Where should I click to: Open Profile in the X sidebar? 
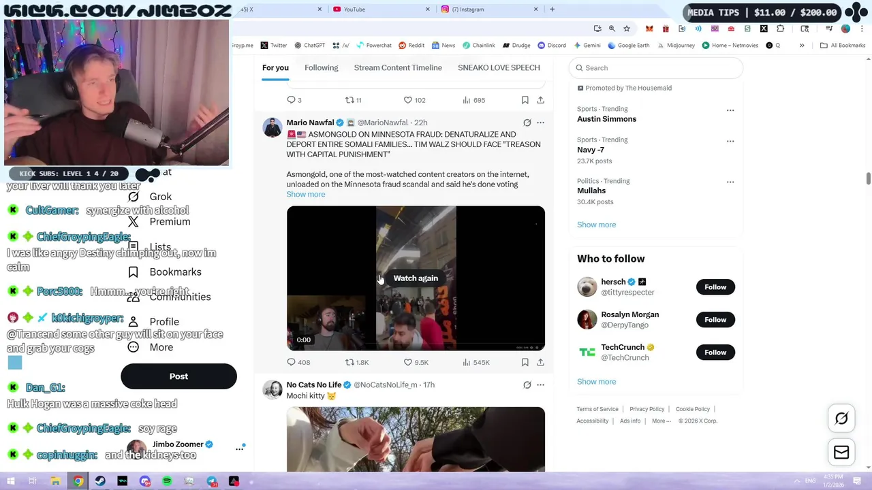point(153,322)
